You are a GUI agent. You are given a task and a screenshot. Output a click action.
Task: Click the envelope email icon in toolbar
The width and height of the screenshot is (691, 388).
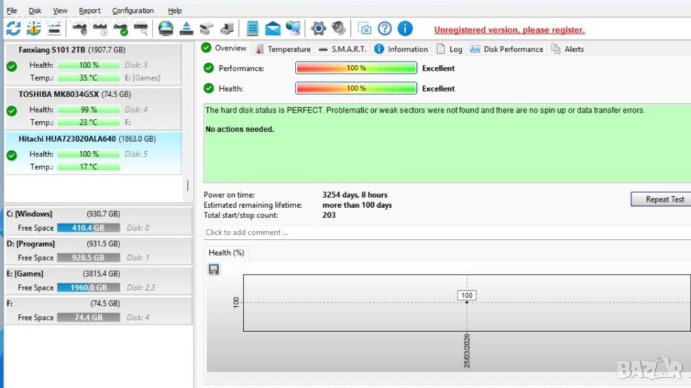pos(273,28)
